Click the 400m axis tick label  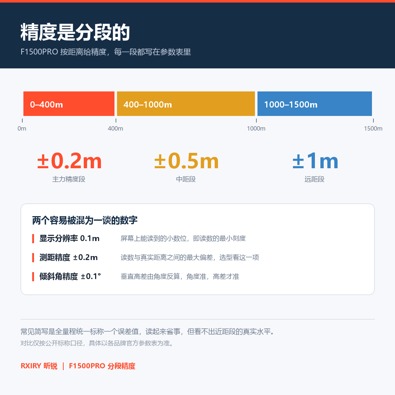(x=115, y=128)
